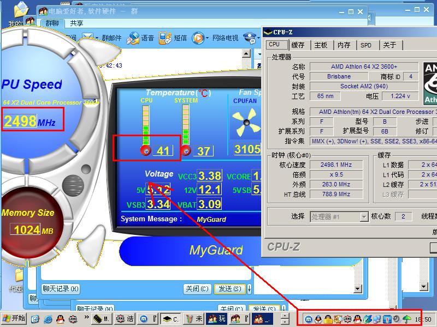Click the VCC3 voltage value 3.38
Screen dimensions: 437x327
pos(210,175)
